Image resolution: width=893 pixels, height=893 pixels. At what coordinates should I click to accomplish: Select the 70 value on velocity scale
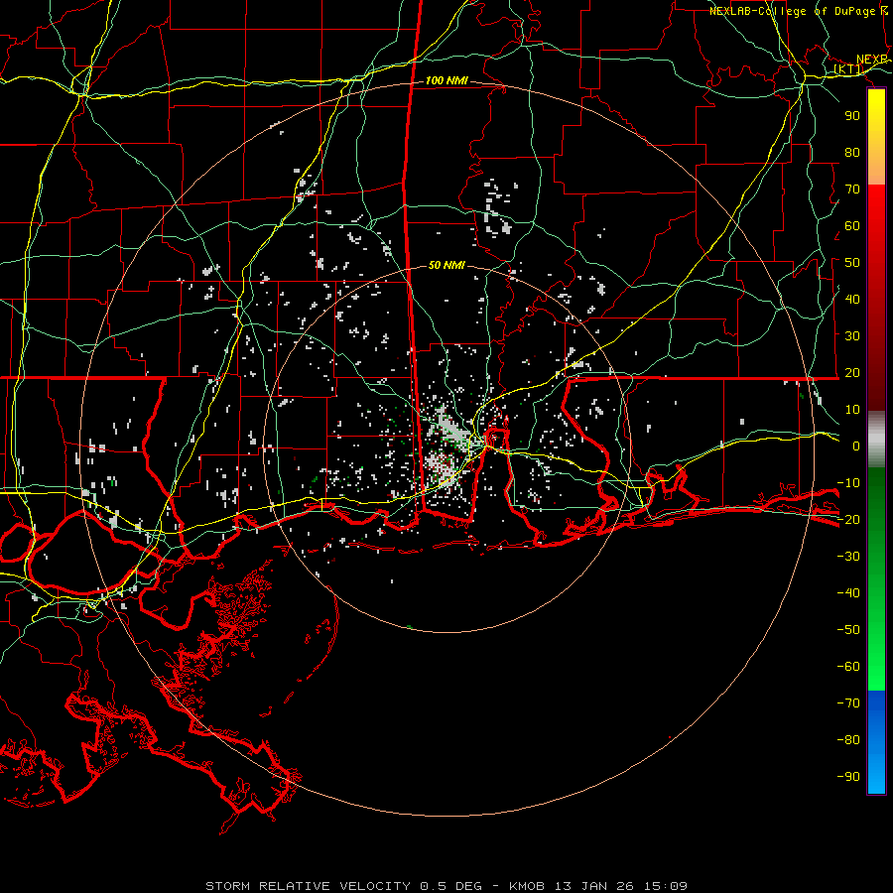pos(852,190)
